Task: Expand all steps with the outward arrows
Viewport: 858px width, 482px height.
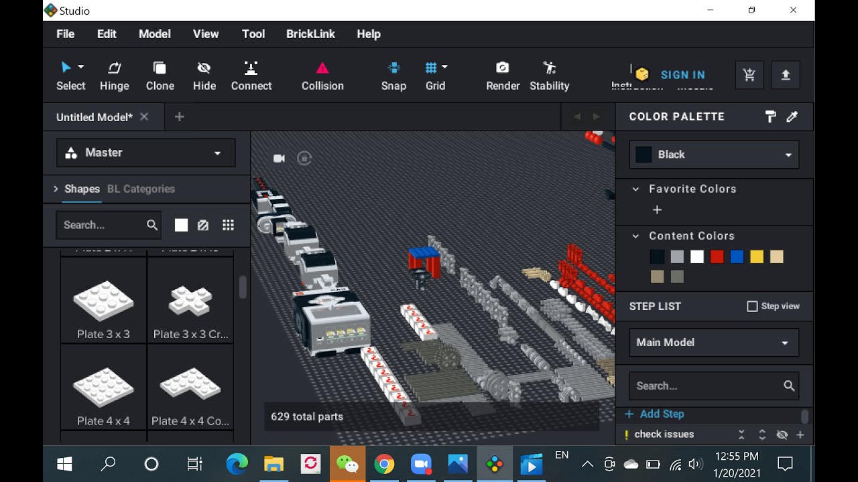Action: coord(762,435)
